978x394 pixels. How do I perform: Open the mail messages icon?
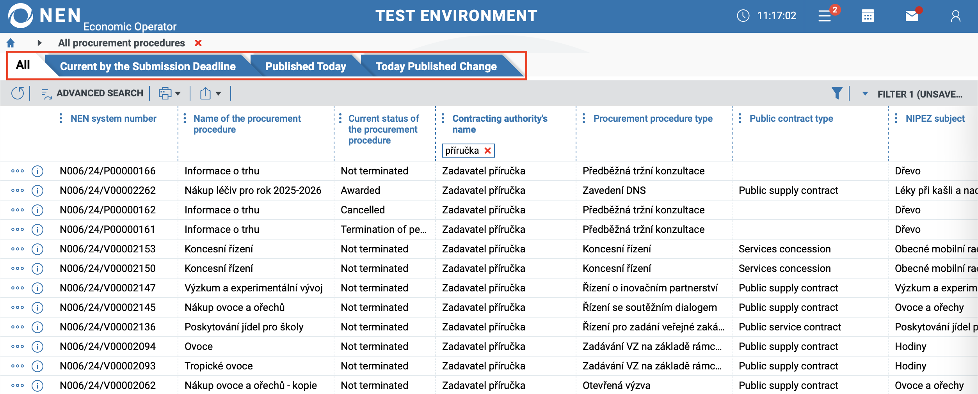click(x=912, y=16)
